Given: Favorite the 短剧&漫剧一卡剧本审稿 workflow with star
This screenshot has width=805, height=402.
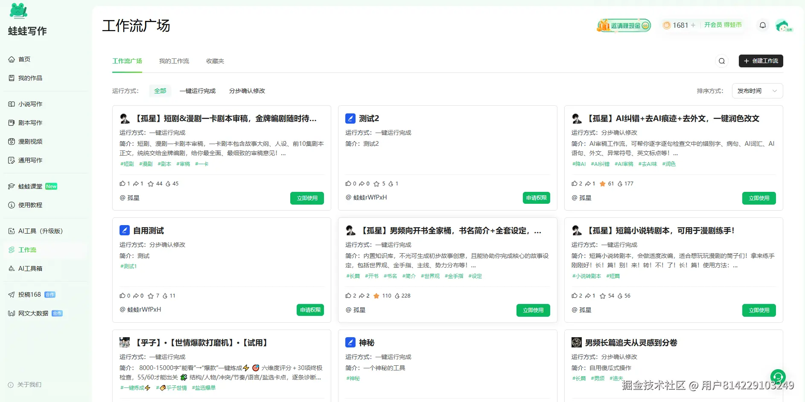Looking at the screenshot, I should 151,184.
